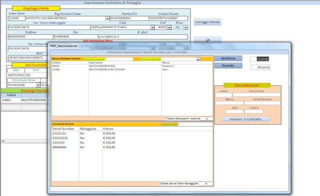Click the Ricerca S/N search field
320x196 pixels.
coord(195,124)
